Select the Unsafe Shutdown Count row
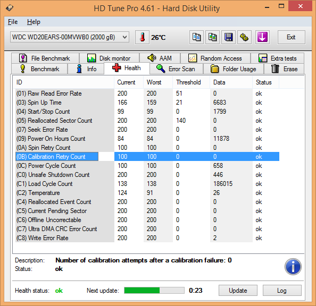Viewport: 316px width, 306px height. tap(147, 175)
